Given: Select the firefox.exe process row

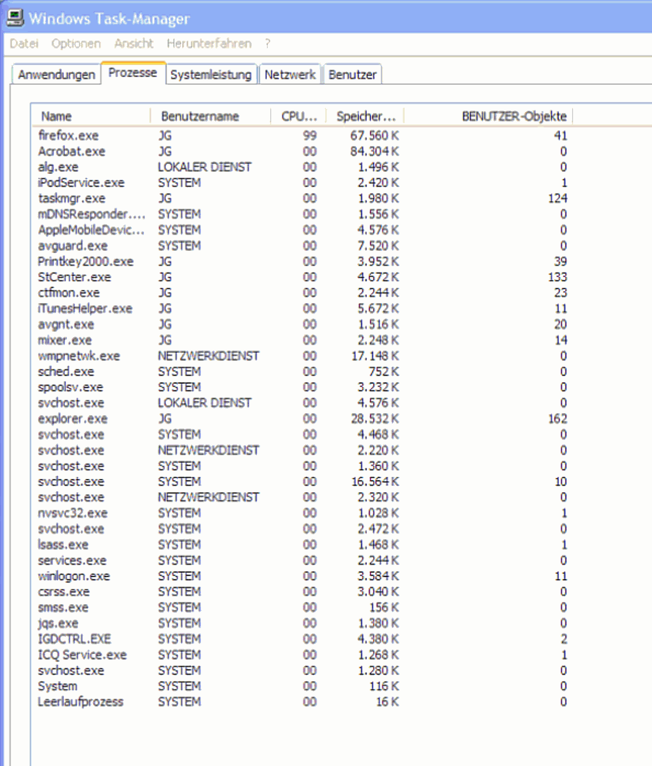Looking at the screenshot, I should (68, 135).
